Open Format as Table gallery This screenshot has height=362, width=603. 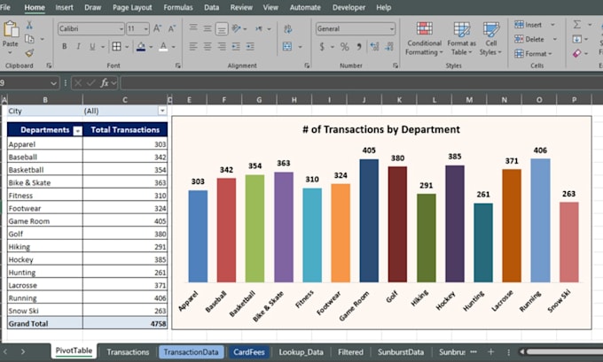pyautogui.click(x=461, y=38)
